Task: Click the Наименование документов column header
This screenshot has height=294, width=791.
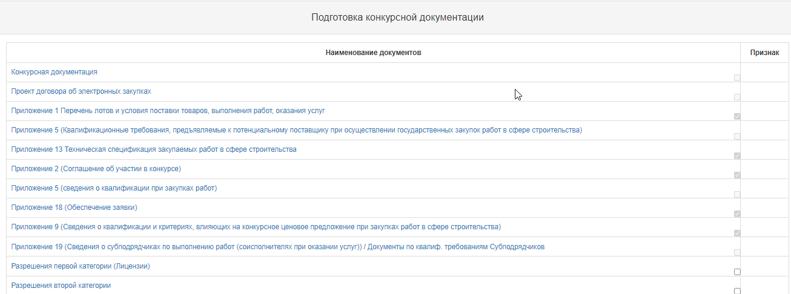Action: (373, 53)
